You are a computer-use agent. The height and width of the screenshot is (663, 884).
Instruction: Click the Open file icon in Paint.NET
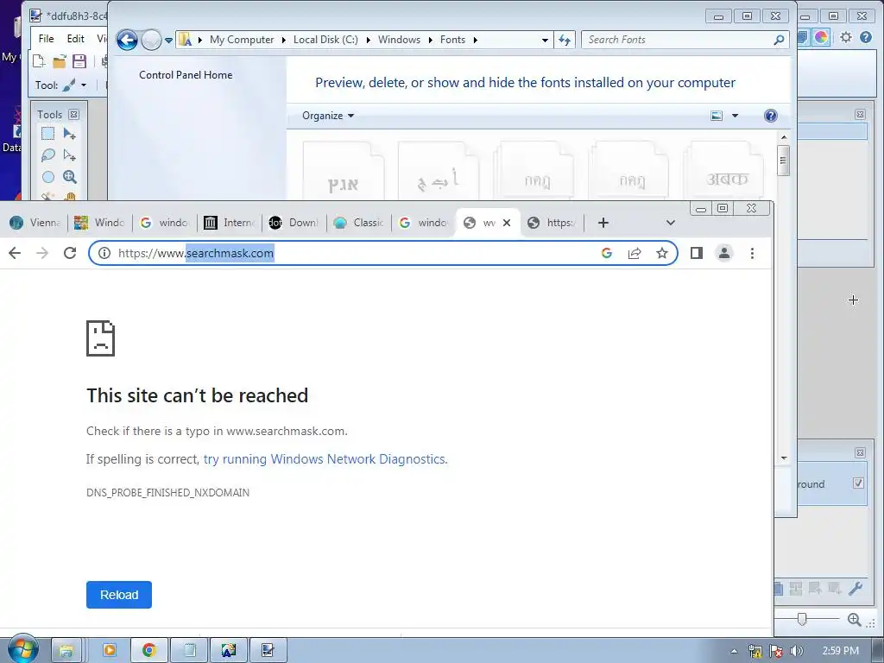click(x=60, y=61)
